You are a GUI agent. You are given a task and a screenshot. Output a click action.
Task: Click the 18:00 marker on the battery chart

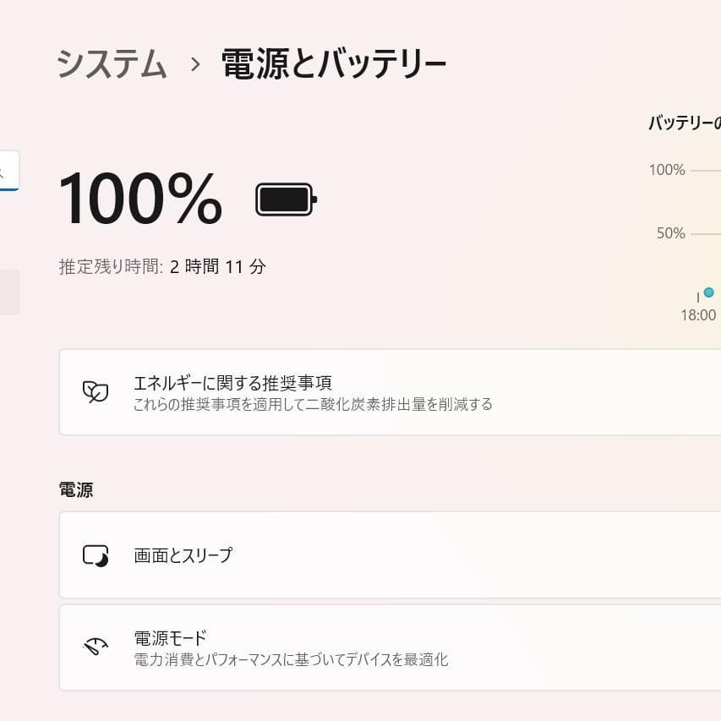[x=698, y=314]
